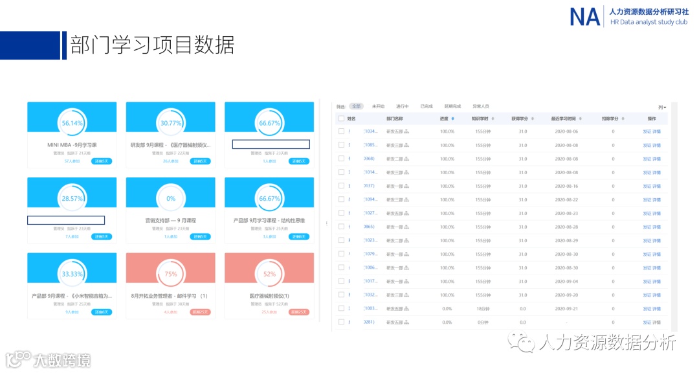
Task: Click org-chart icon in row 1094 研发三部
Action: [x=406, y=200]
